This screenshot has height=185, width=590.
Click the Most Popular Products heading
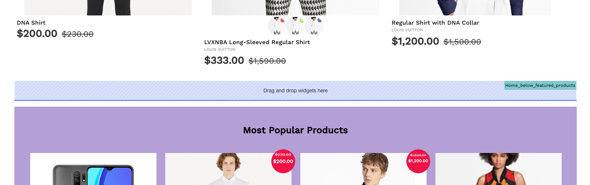(x=295, y=130)
